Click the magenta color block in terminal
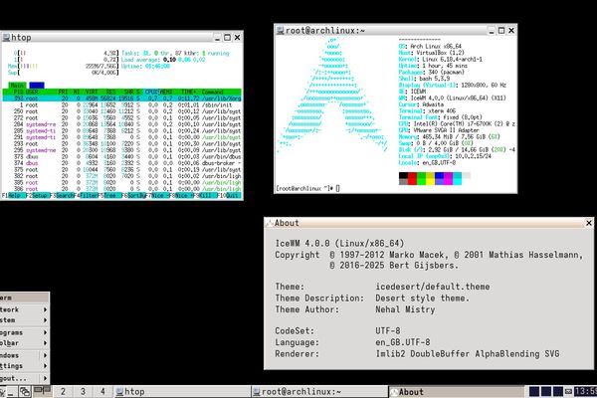Screen dimensions: 597x398 point(448,178)
